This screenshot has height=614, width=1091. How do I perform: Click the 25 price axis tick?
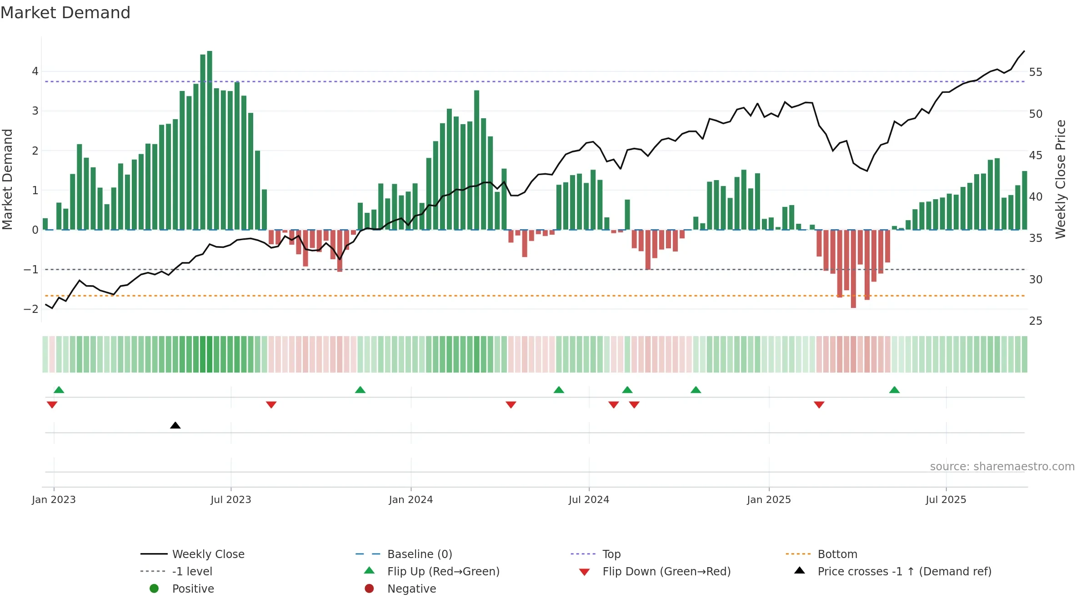coord(1036,321)
